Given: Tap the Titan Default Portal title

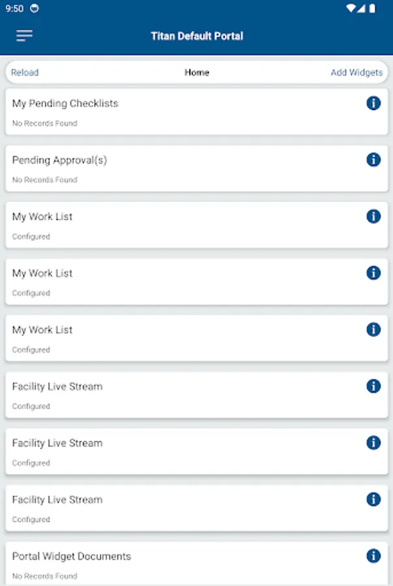Looking at the screenshot, I should point(197,36).
